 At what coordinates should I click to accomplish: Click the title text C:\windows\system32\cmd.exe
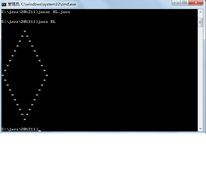coord(48,4)
